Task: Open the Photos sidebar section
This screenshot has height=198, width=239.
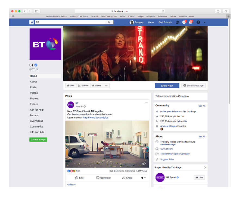Action: tap(34, 98)
